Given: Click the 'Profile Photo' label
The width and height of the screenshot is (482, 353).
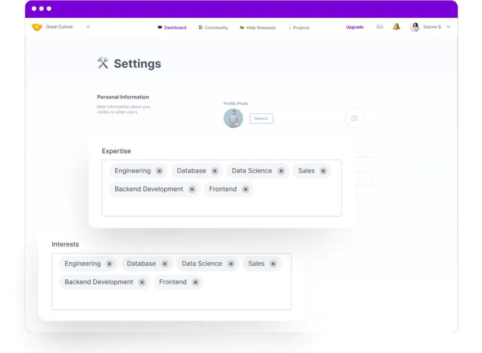Looking at the screenshot, I should 236,103.
